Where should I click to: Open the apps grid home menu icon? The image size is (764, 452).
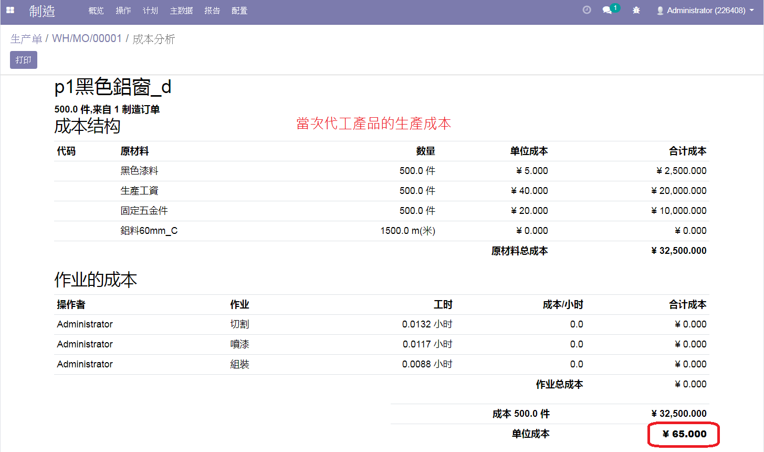coord(10,11)
